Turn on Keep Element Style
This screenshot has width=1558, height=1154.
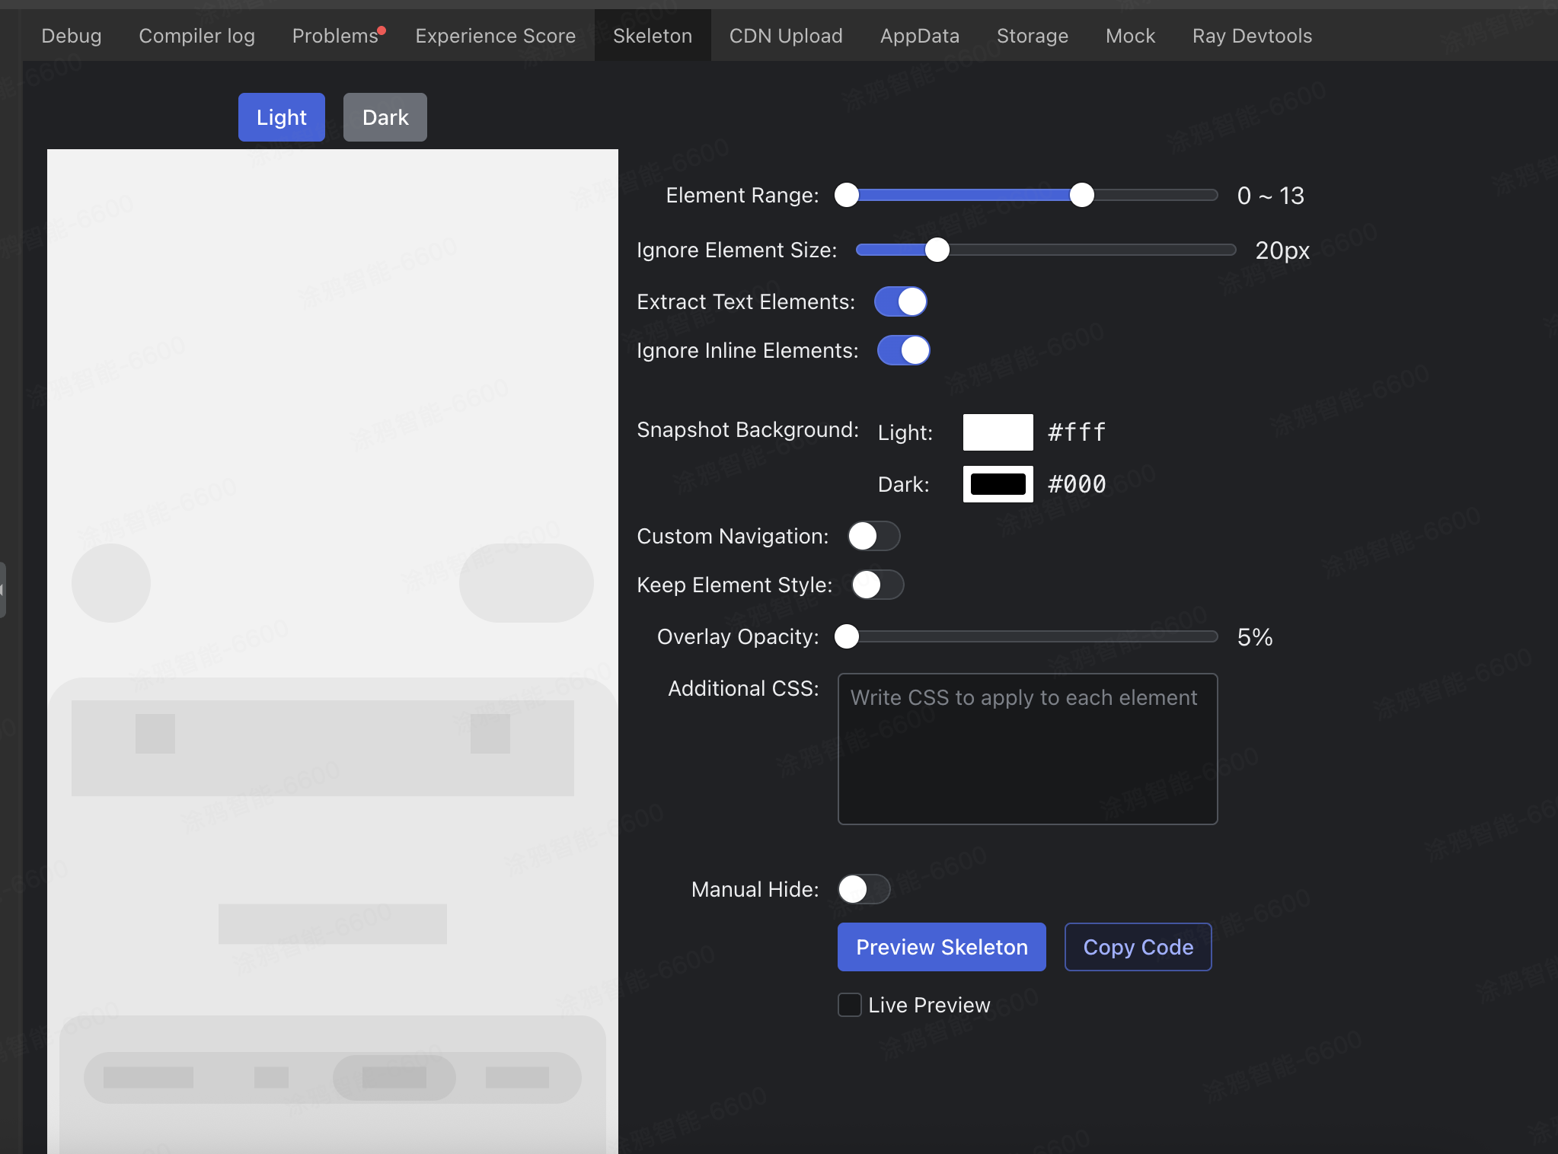click(878, 585)
